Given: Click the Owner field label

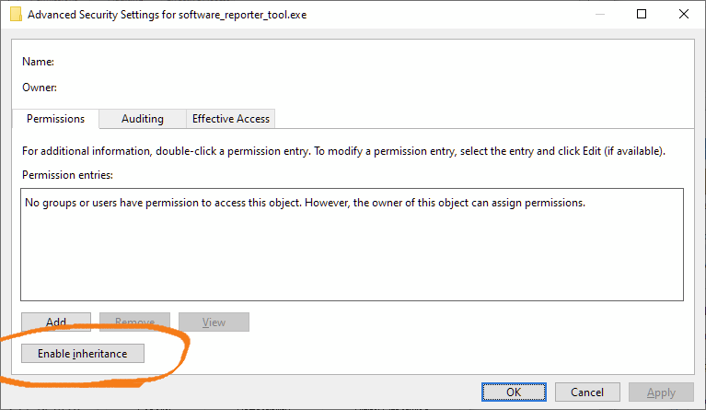Looking at the screenshot, I should (x=40, y=88).
